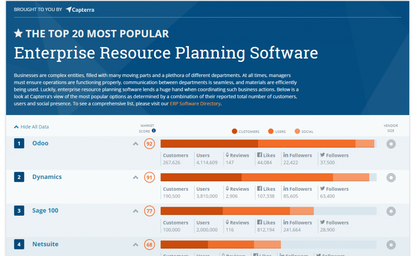This screenshot has width=417, height=256.
Task: Click Dynamics' users value 3,810,000
Action: [x=207, y=196]
